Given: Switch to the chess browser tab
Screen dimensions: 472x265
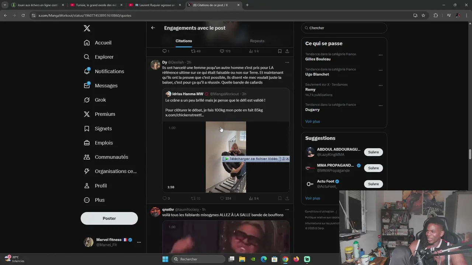Looking at the screenshot, I should pyautogui.click(x=38, y=5).
